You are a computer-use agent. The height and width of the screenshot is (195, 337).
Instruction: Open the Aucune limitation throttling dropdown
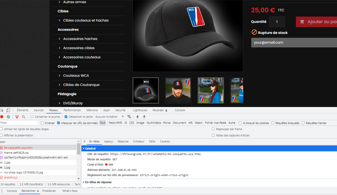110,117
